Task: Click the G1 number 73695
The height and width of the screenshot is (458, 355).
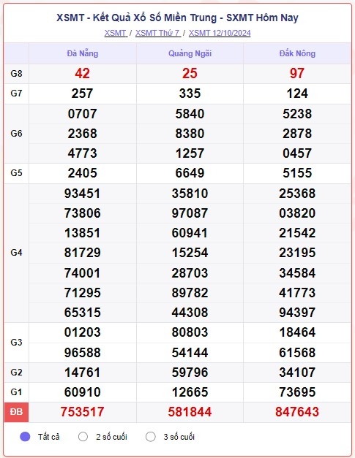Action: click(x=297, y=392)
